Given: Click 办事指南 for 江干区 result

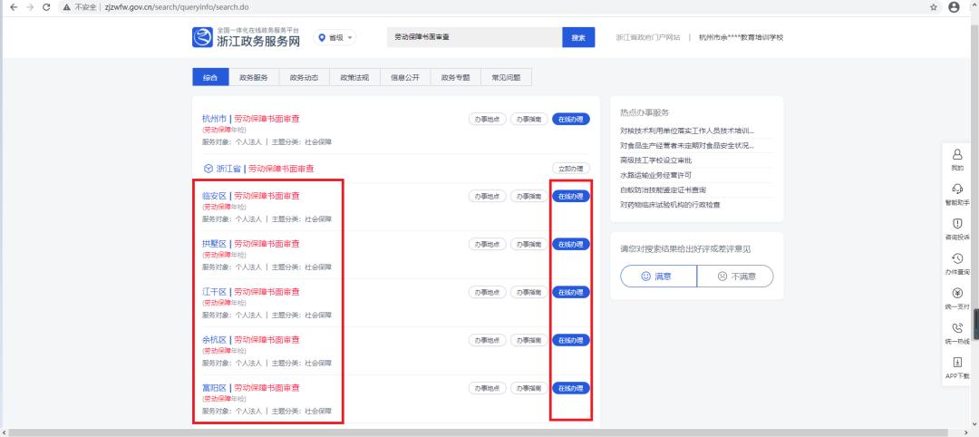Looking at the screenshot, I should pyautogui.click(x=528, y=292).
